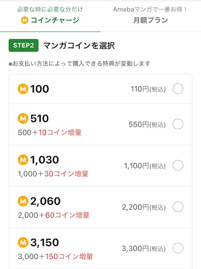
Task: Click the coin icon beside 1,030
Action: click(23, 160)
